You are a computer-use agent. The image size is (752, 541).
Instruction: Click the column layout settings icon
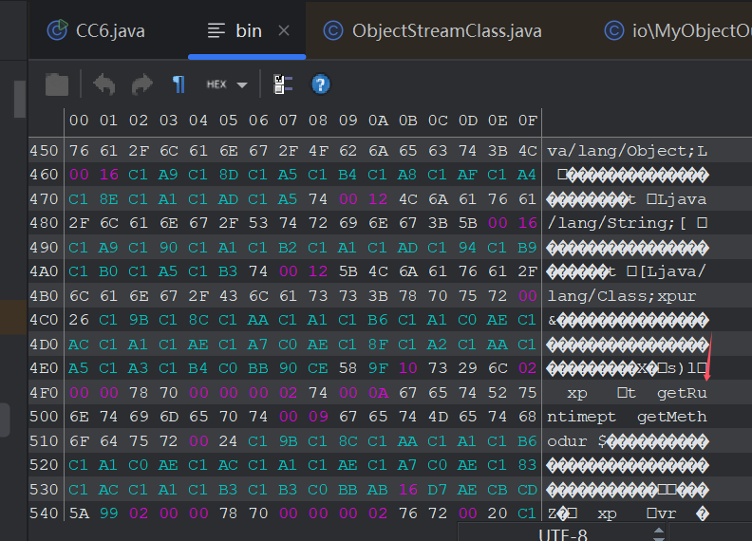pyautogui.click(x=283, y=84)
